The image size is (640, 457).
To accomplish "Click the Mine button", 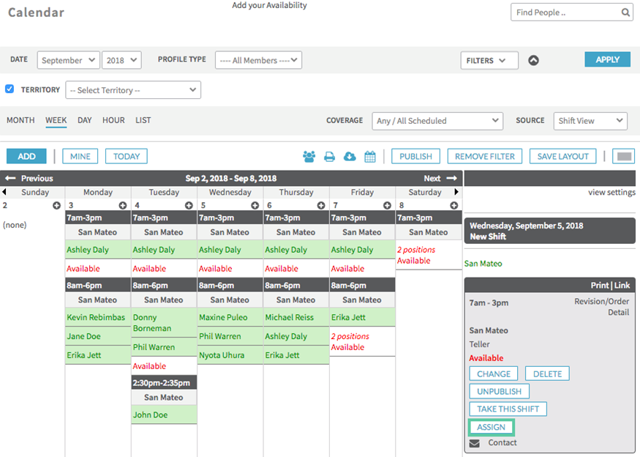I will [x=80, y=156].
